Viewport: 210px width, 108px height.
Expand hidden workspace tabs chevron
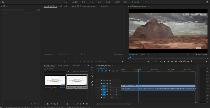tap(147, 2)
